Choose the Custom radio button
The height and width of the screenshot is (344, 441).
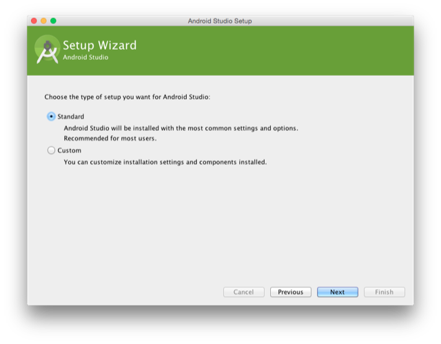coord(51,150)
